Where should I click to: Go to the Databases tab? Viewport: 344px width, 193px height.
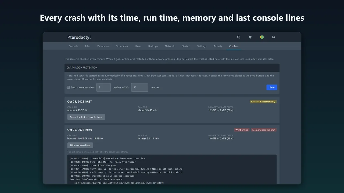click(103, 46)
